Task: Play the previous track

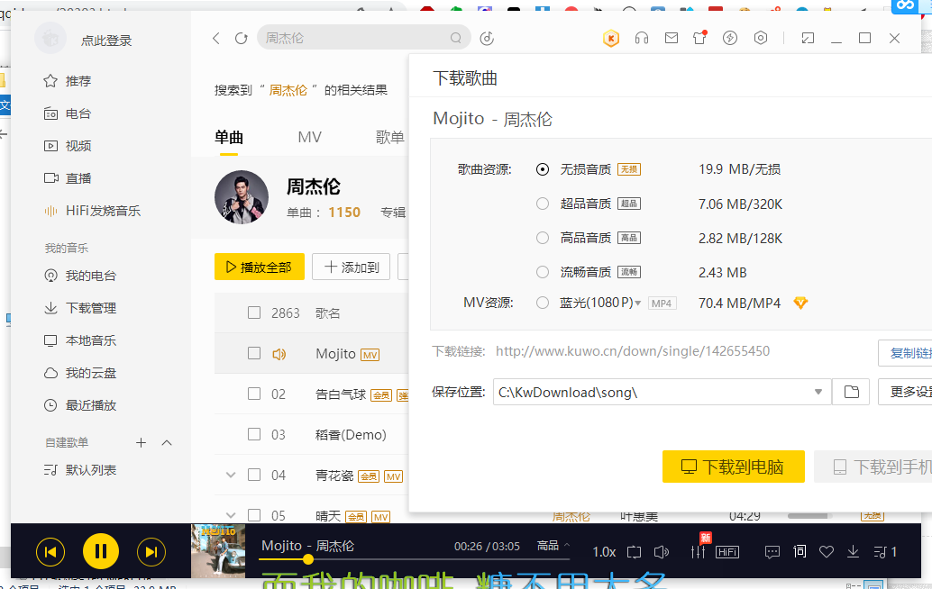Action: [x=50, y=552]
